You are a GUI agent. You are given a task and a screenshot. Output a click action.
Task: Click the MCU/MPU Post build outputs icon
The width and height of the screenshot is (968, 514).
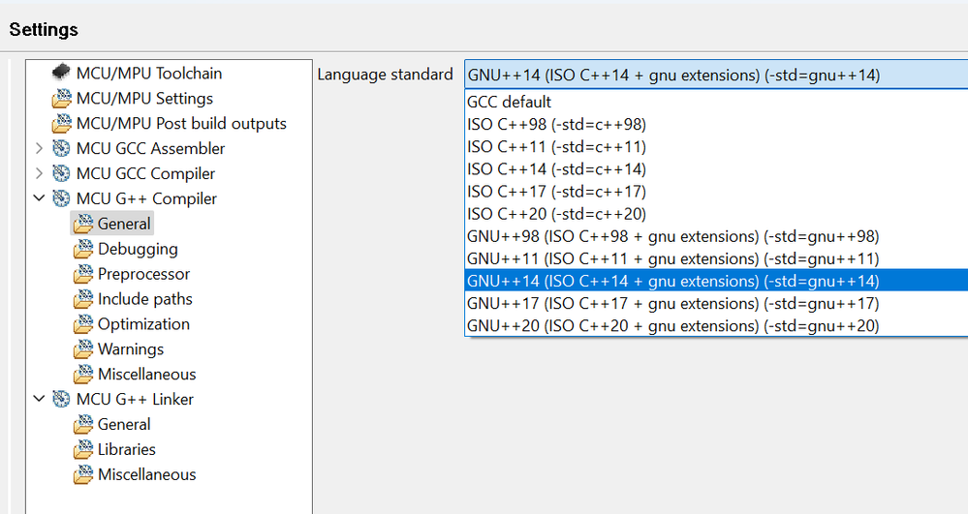(x=61, y=123)
